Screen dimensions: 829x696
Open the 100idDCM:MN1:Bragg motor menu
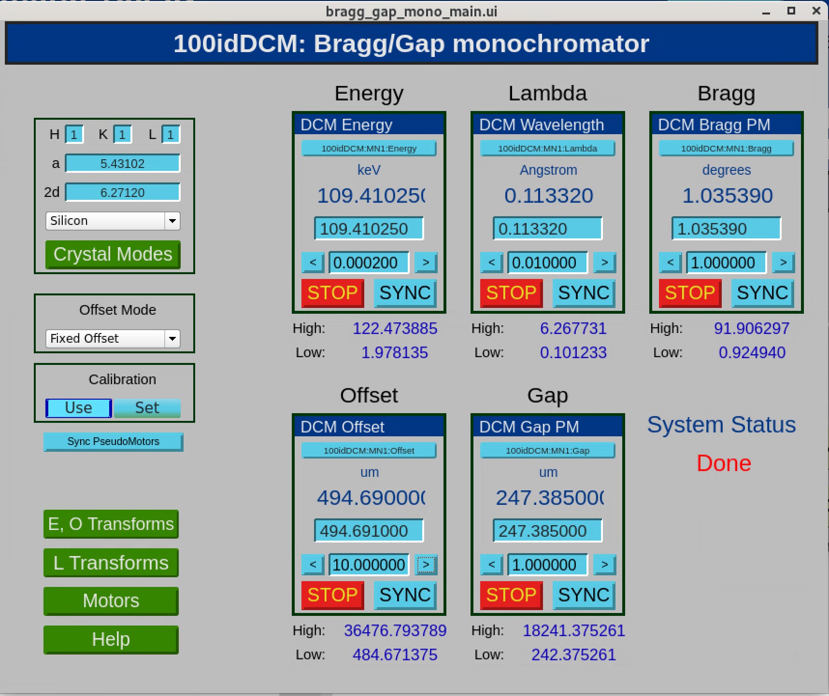click(727, 148)
